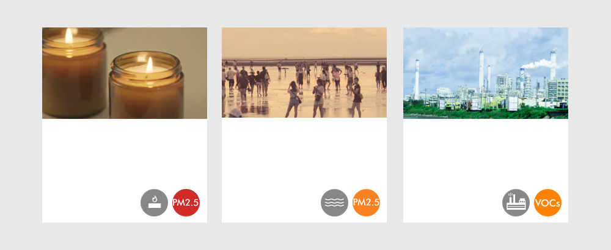This screenshot has height=250, width=611.
Task: Click the tallest white chimney in factory photo
Action: pyautogui.click(x=481, y=71)
